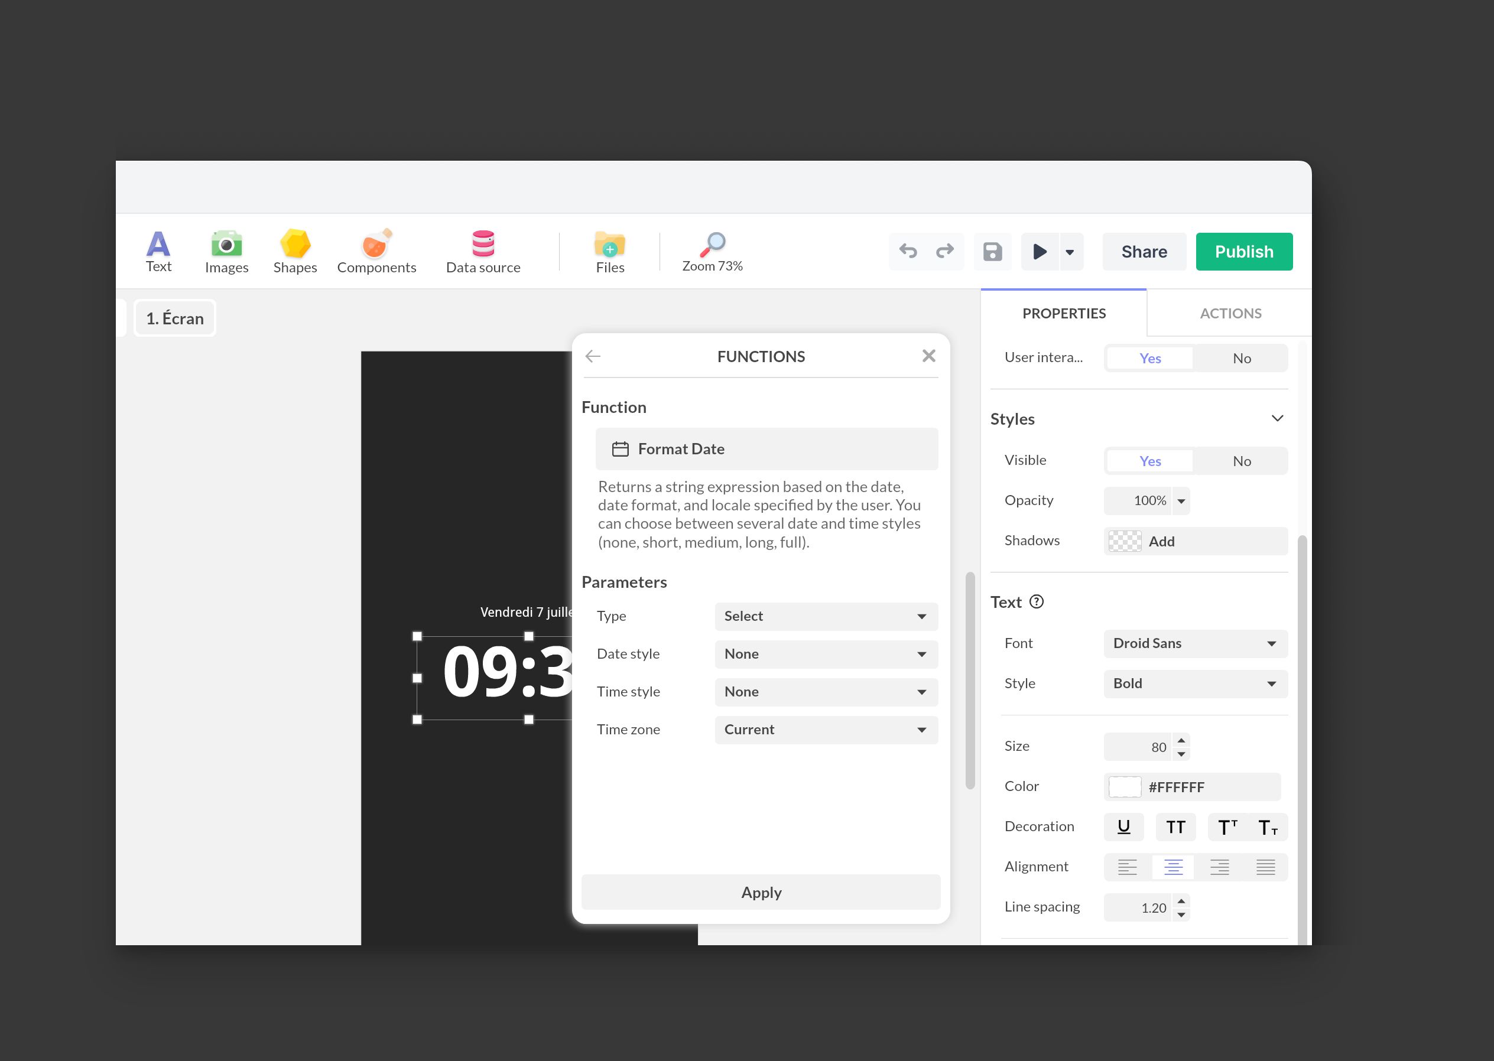Open the Font Droid Sans dropdown
1494x1061 pixels.
point(1195,643)
